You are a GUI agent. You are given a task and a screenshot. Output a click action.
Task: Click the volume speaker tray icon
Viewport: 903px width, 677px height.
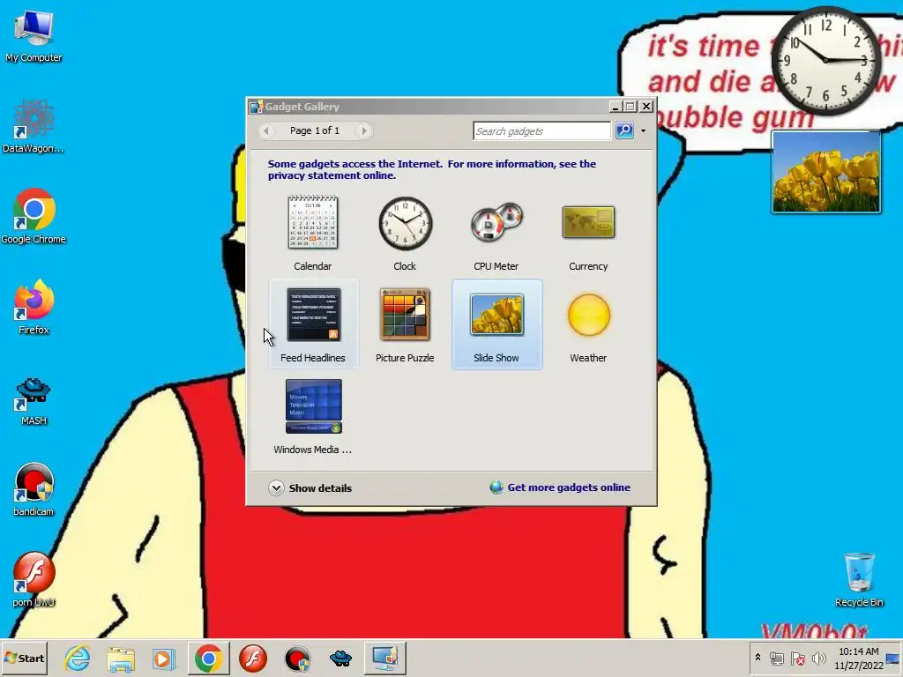[818, 658]
